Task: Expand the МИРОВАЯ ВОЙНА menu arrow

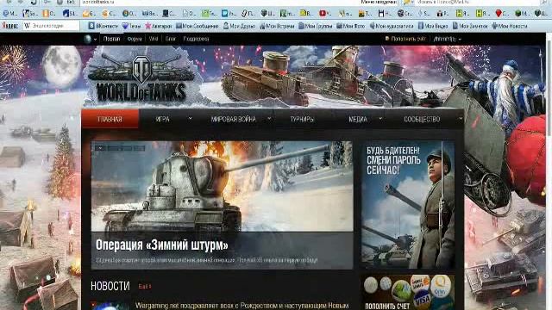Action: (x=269, y=119)
